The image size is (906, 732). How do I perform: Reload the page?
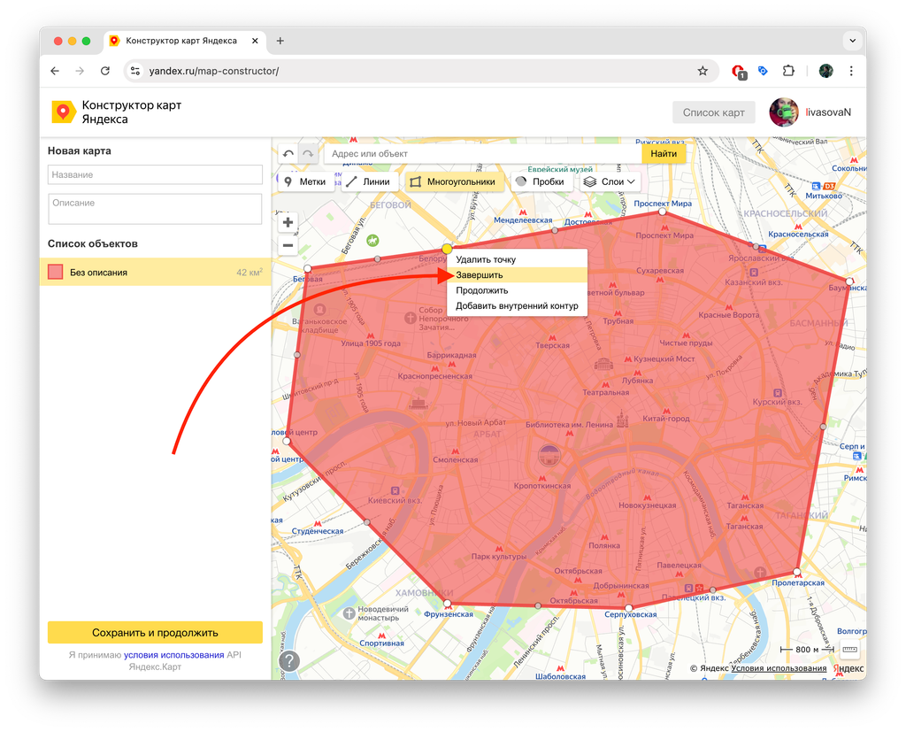click(105, 71)
